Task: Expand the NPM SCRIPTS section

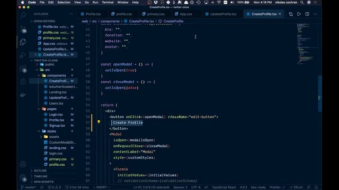Action: click(43, 182)
